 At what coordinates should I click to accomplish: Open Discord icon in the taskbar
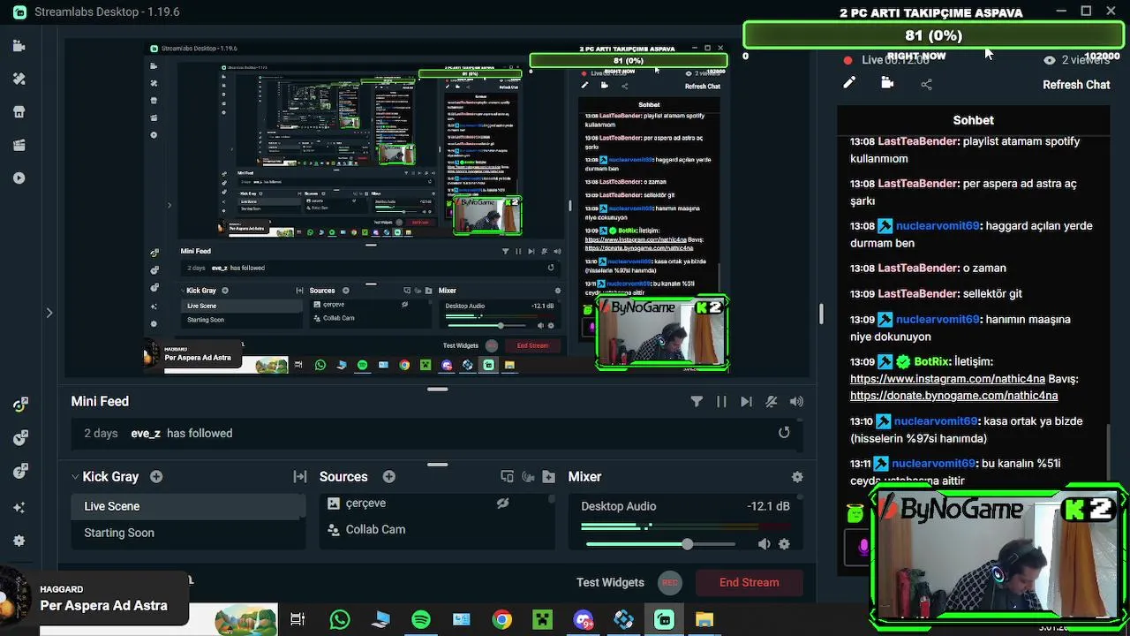[x=583, y=619]
